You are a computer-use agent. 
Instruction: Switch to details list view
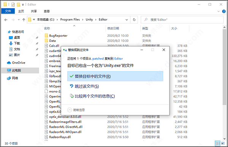218,143
